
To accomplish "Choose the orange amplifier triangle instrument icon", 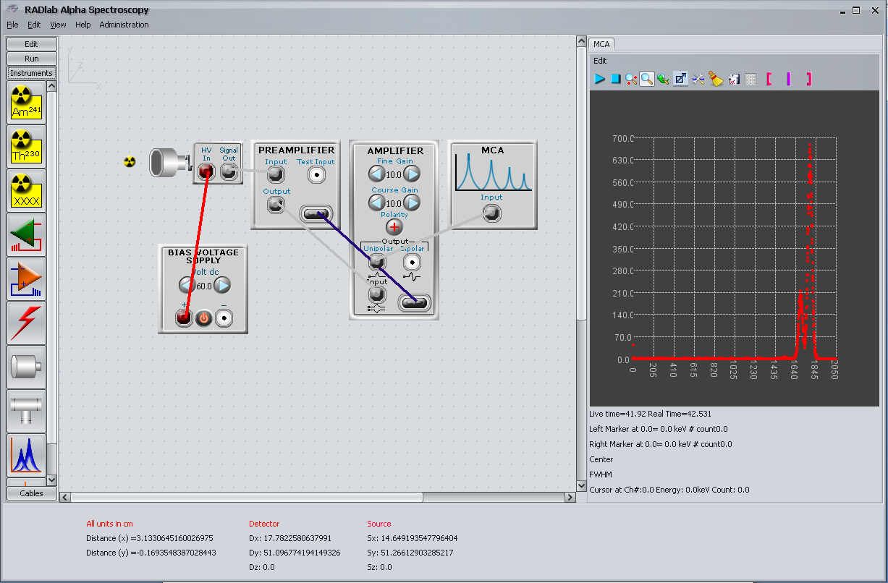I will [x=27, y=278].
